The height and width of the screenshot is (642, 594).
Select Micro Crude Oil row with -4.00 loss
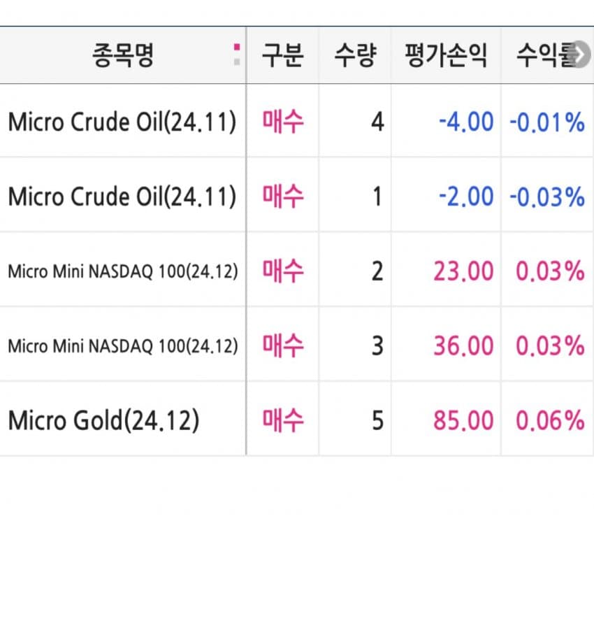pyautogui.click(x=122, y=122)
